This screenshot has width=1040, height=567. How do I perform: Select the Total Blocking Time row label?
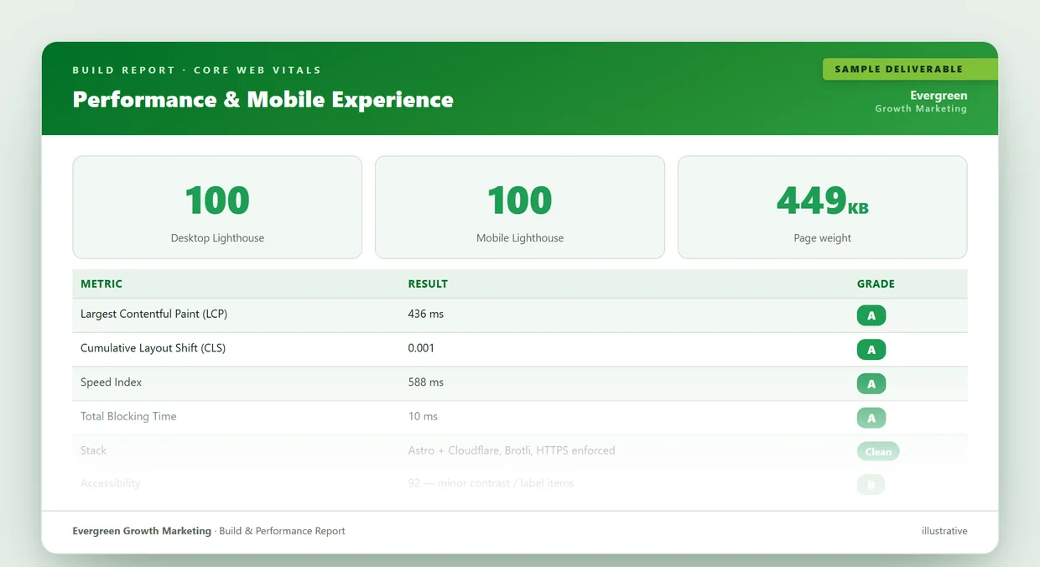[128, 416]
